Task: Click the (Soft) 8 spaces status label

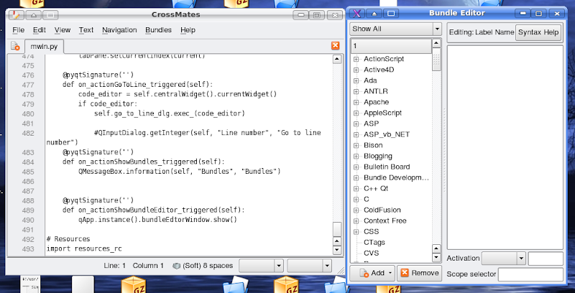Action: point(208,266)
